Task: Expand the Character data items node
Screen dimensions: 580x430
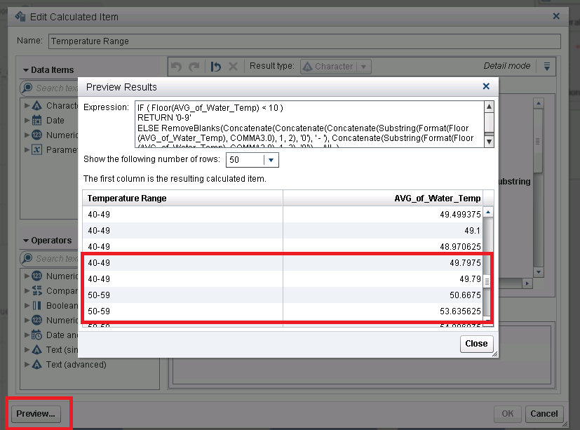Action: (27, 105)
